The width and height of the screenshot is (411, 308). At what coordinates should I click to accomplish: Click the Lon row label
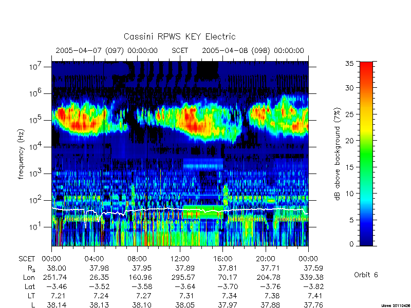29,277
